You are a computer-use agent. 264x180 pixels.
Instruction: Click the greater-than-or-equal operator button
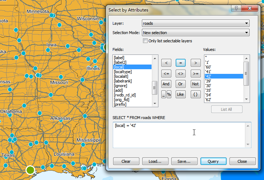196,74
